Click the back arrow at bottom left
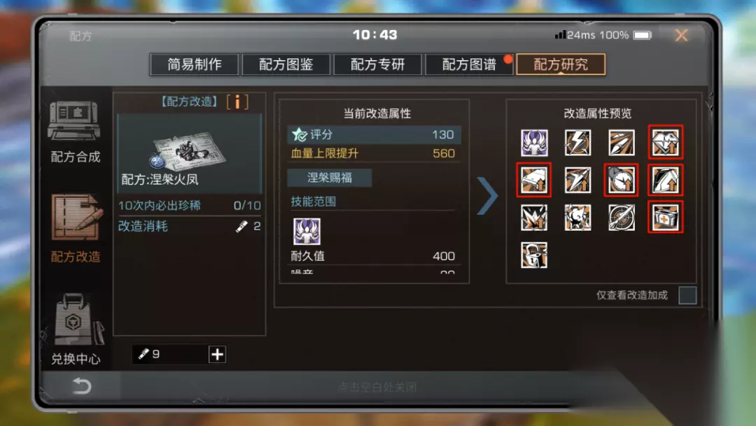The height and width of the screenshot is (426, 756). pyautogui.click(x=81, y=386)
